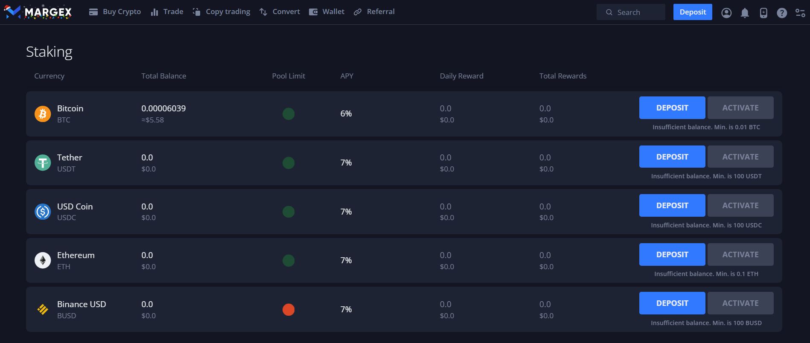Click the Ethereum coin icon

point(43,260)
